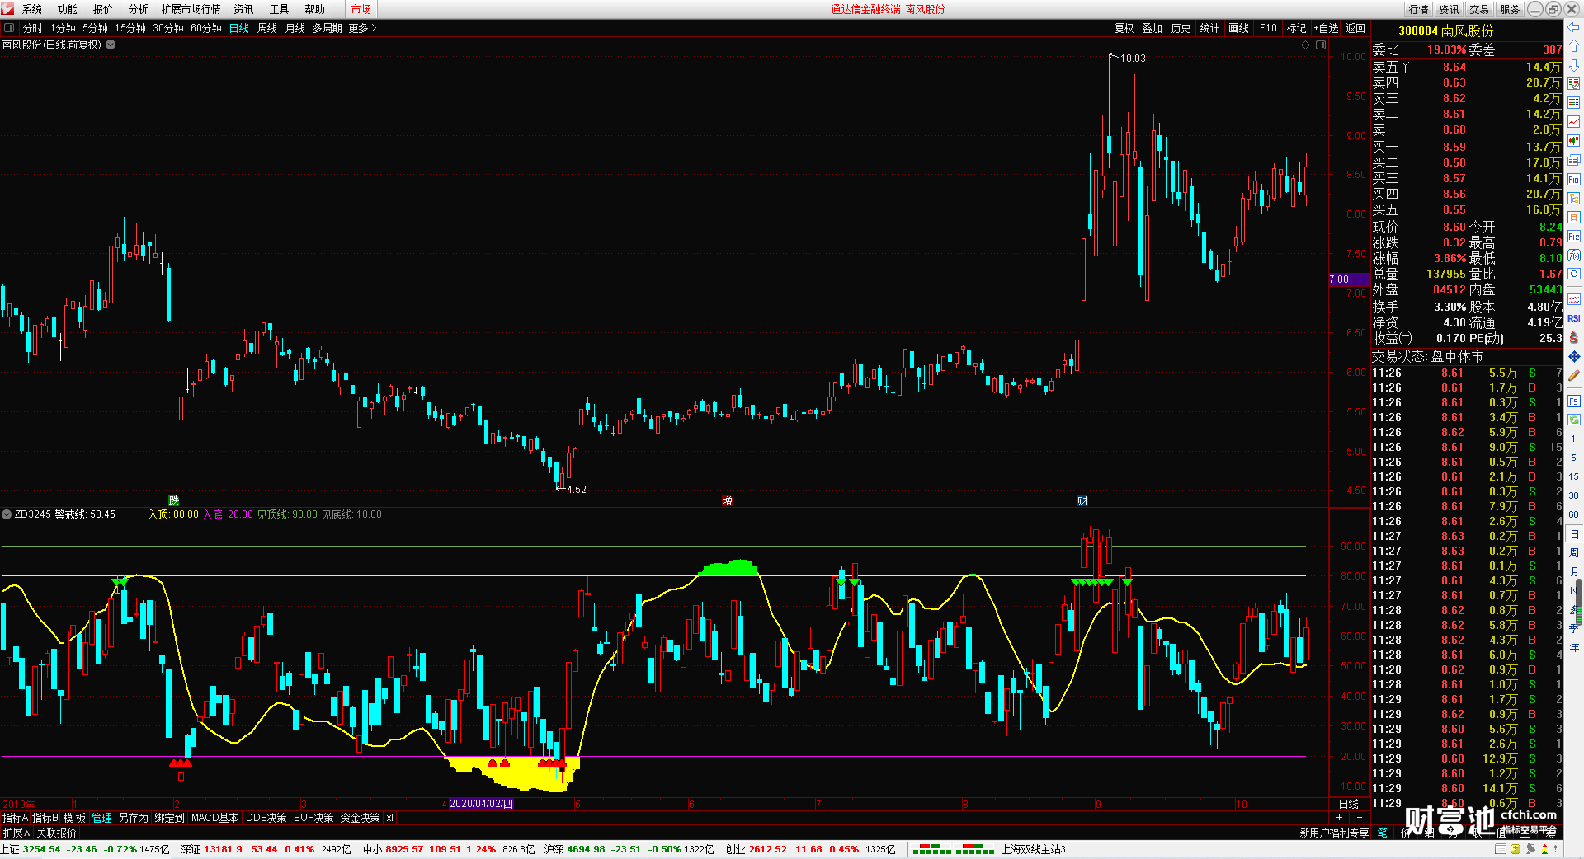Click the Fiz sidebar icon
1584x859 pixels.
(1574, 237)
